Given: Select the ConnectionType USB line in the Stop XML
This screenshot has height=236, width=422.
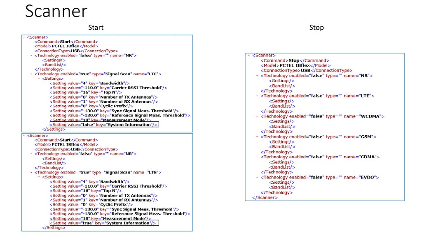Looking at the screenshot, I should 306,70.
